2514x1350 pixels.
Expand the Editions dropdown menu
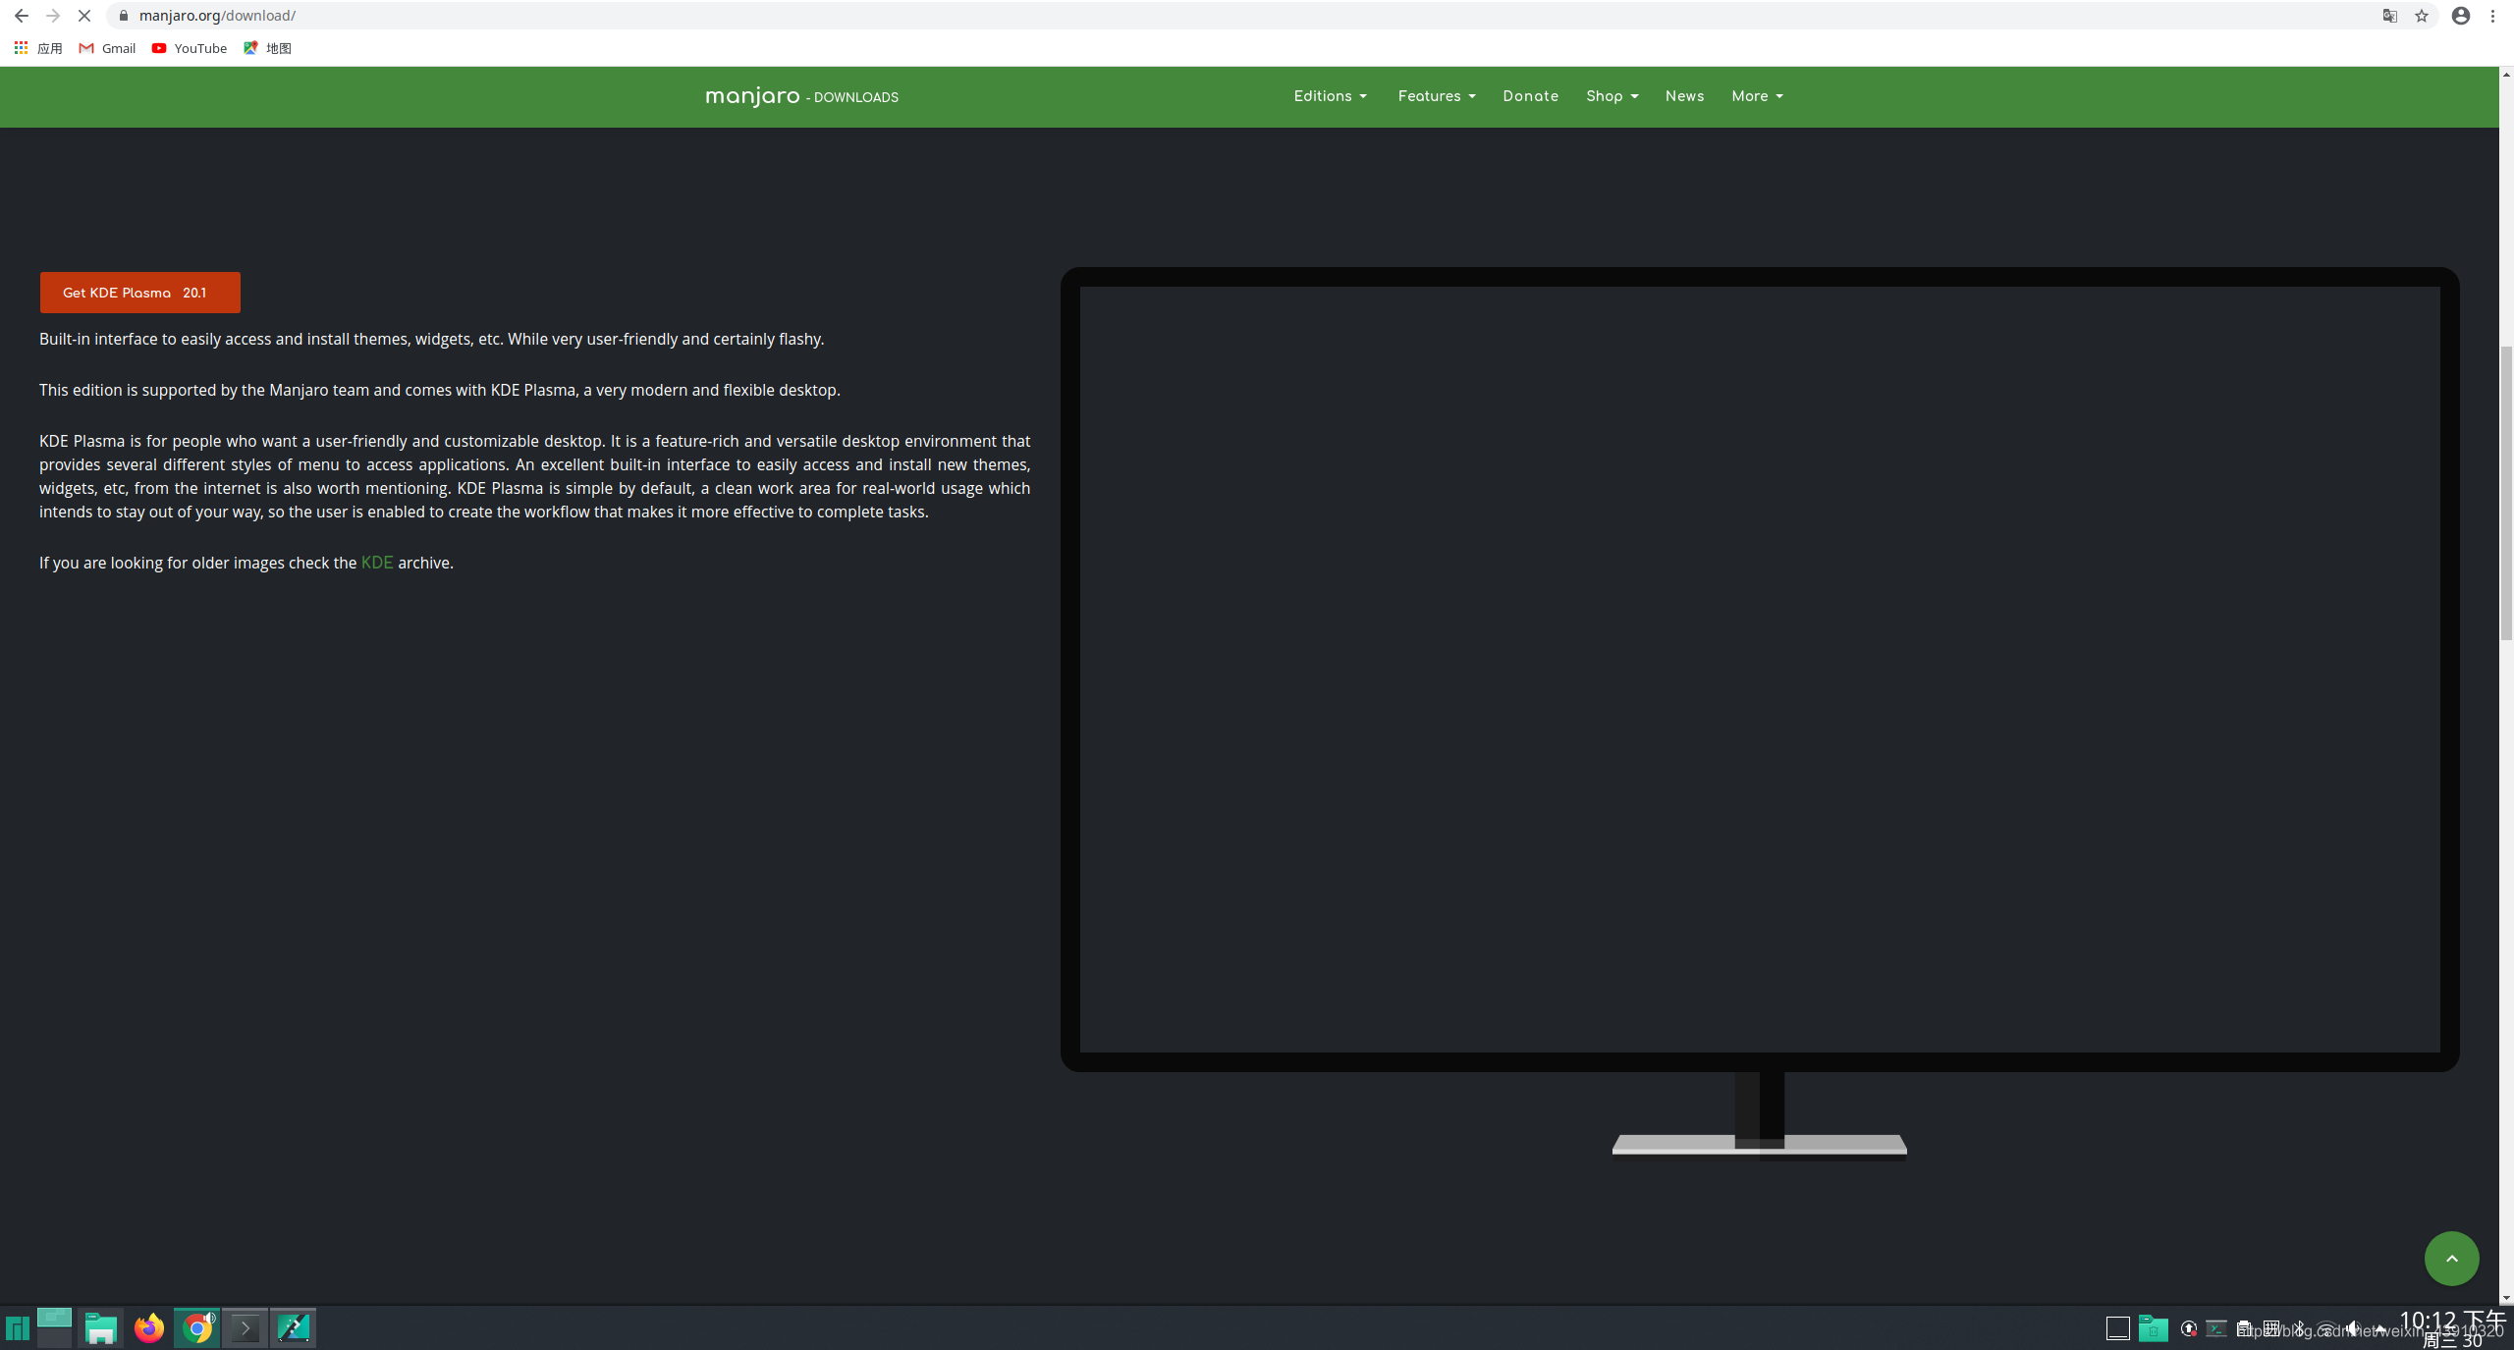(x=1330, y=96)
